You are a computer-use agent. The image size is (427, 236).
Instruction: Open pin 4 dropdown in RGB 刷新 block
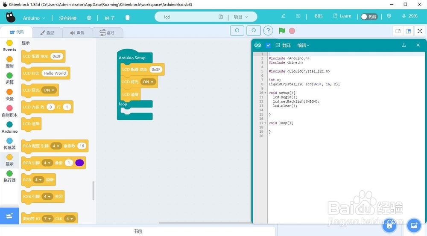click(x=38, y=180)
